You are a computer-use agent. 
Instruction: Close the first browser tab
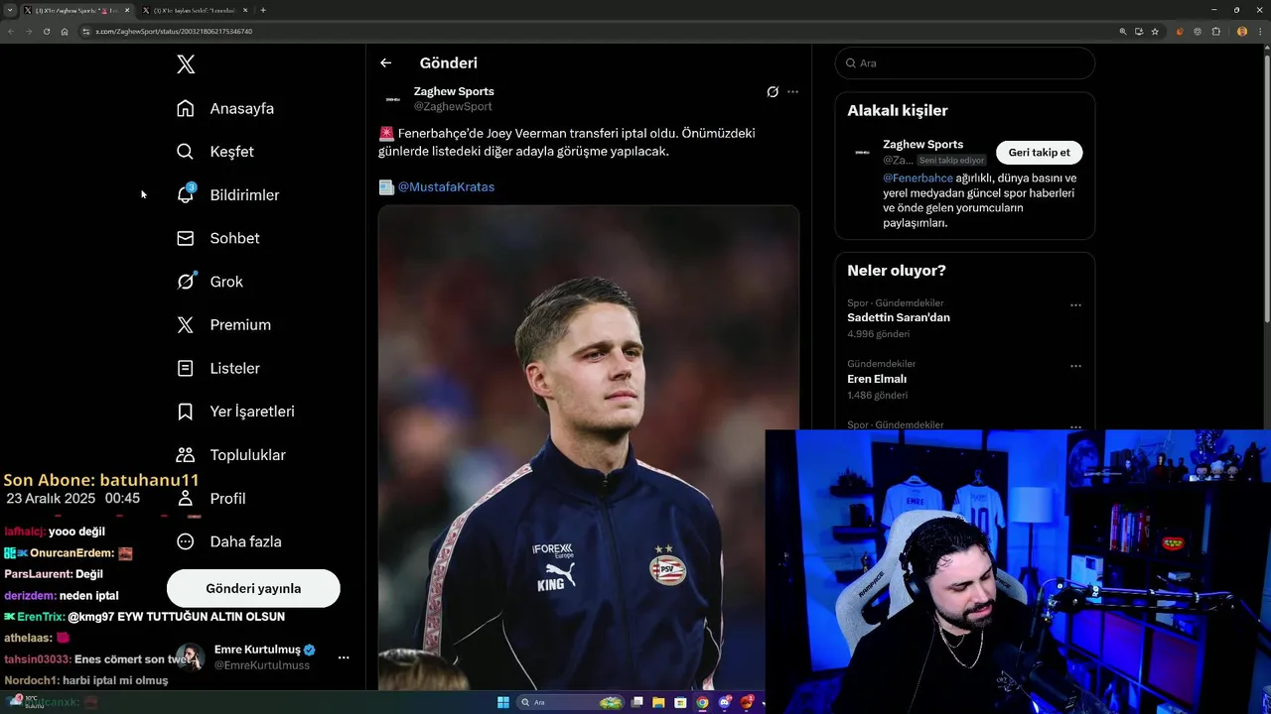tap(126, 10)
